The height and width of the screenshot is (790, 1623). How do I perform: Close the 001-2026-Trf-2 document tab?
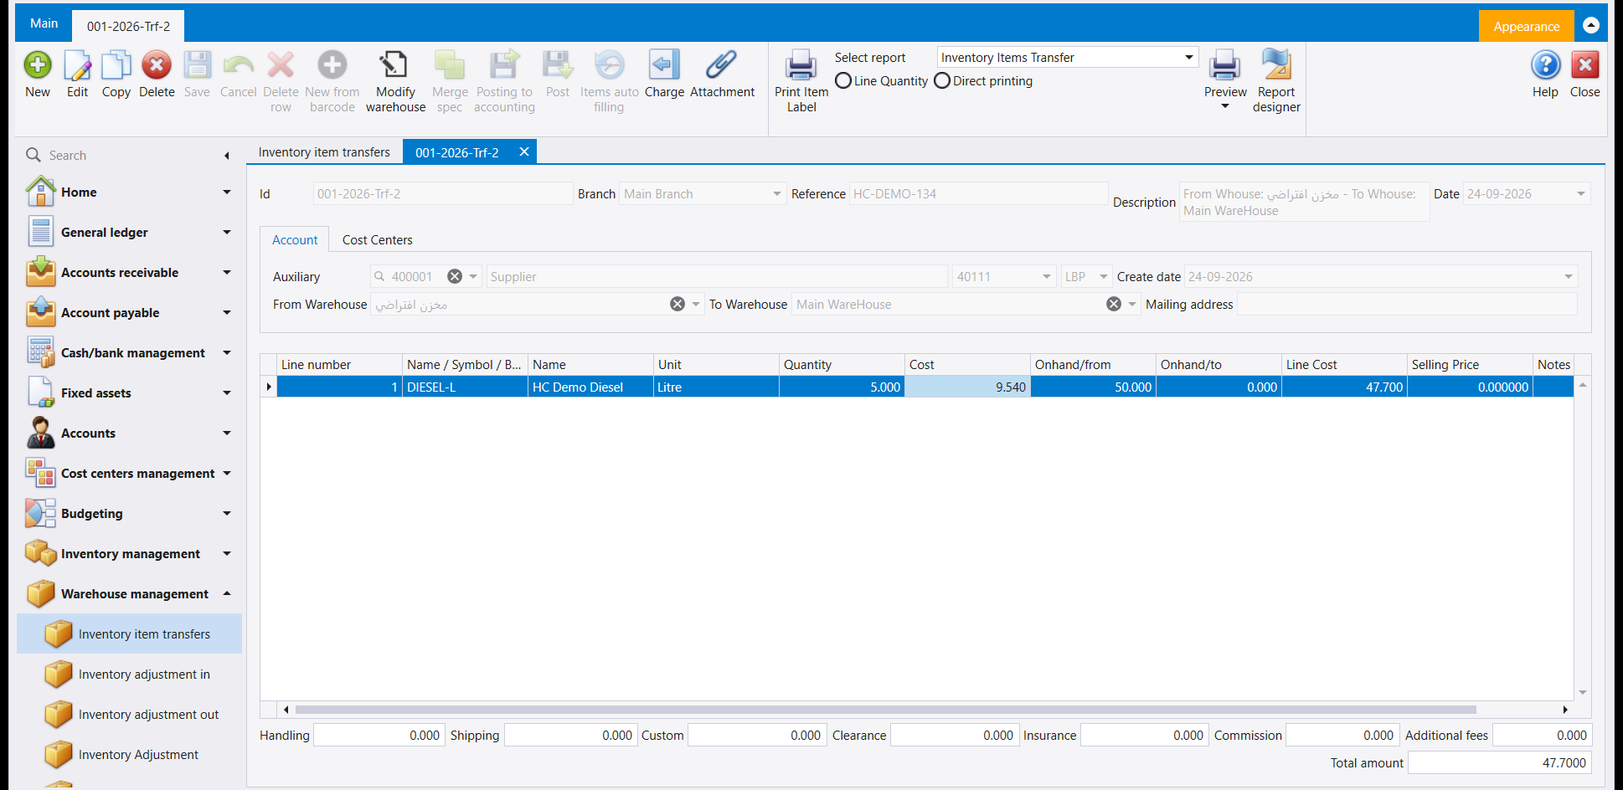point(524,151)
